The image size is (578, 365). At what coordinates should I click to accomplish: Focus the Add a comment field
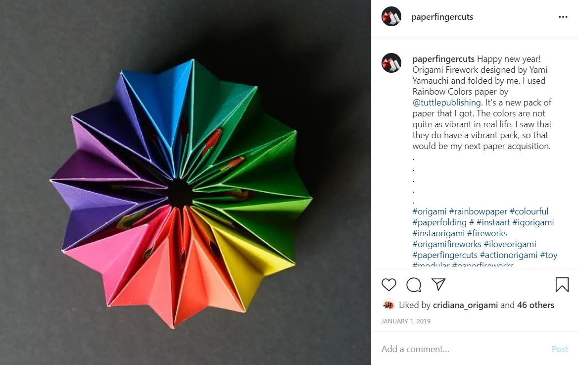pos(463,349)
